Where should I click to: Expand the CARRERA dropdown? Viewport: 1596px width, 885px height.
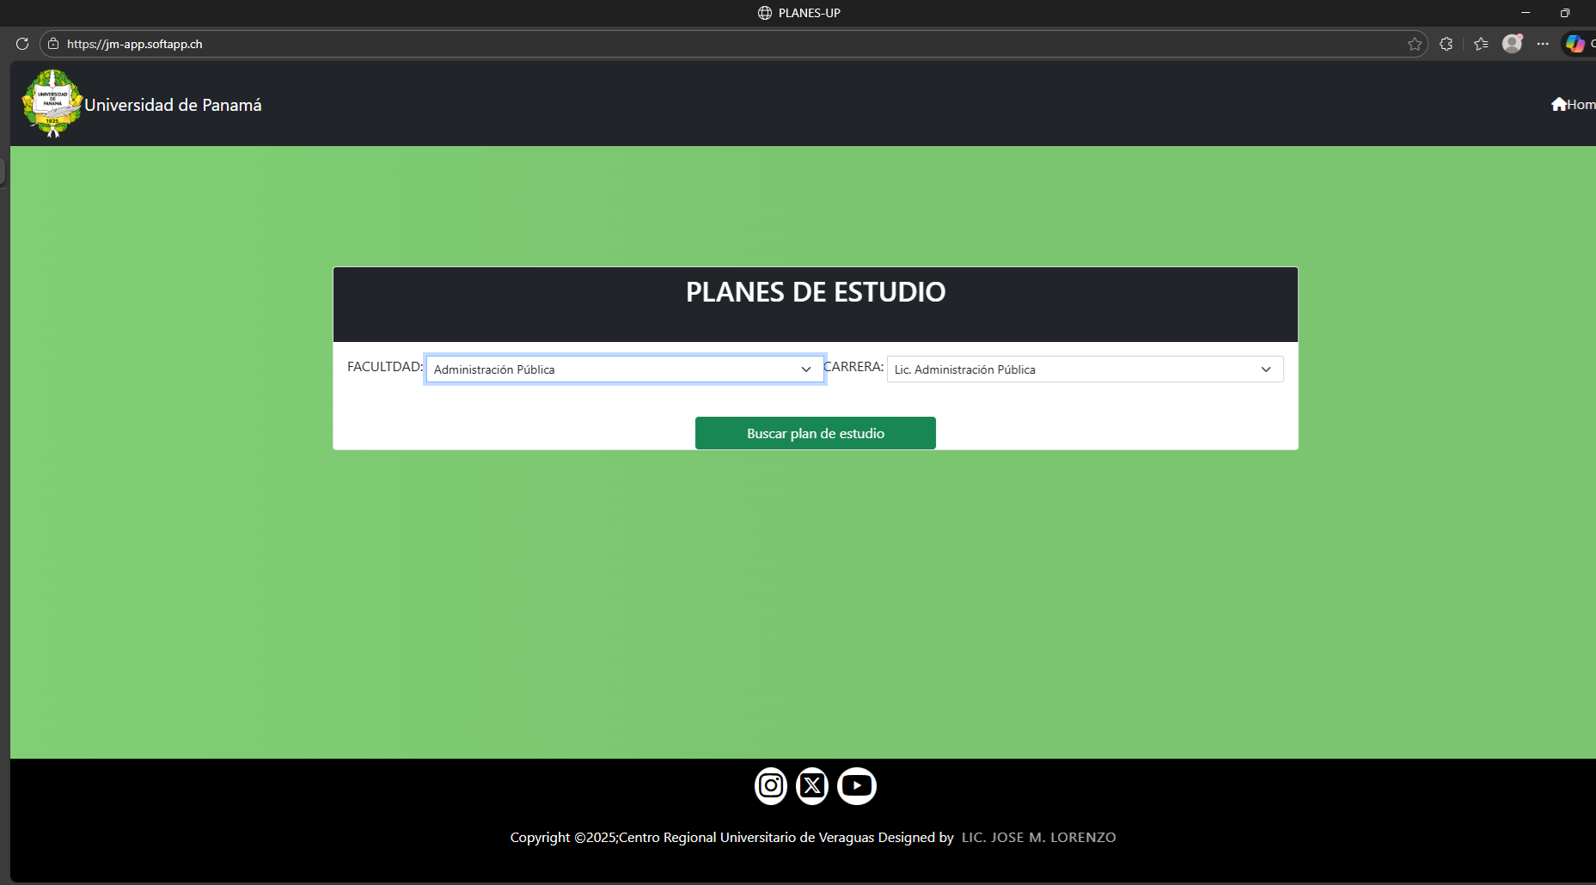[x=1085, y=369]
